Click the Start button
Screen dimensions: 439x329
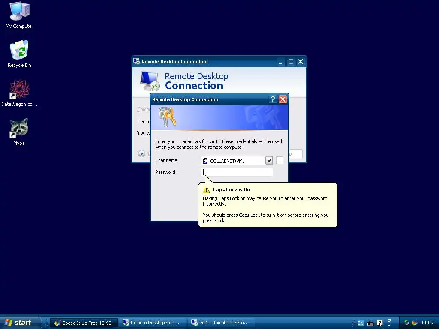(x=20, y=323)
